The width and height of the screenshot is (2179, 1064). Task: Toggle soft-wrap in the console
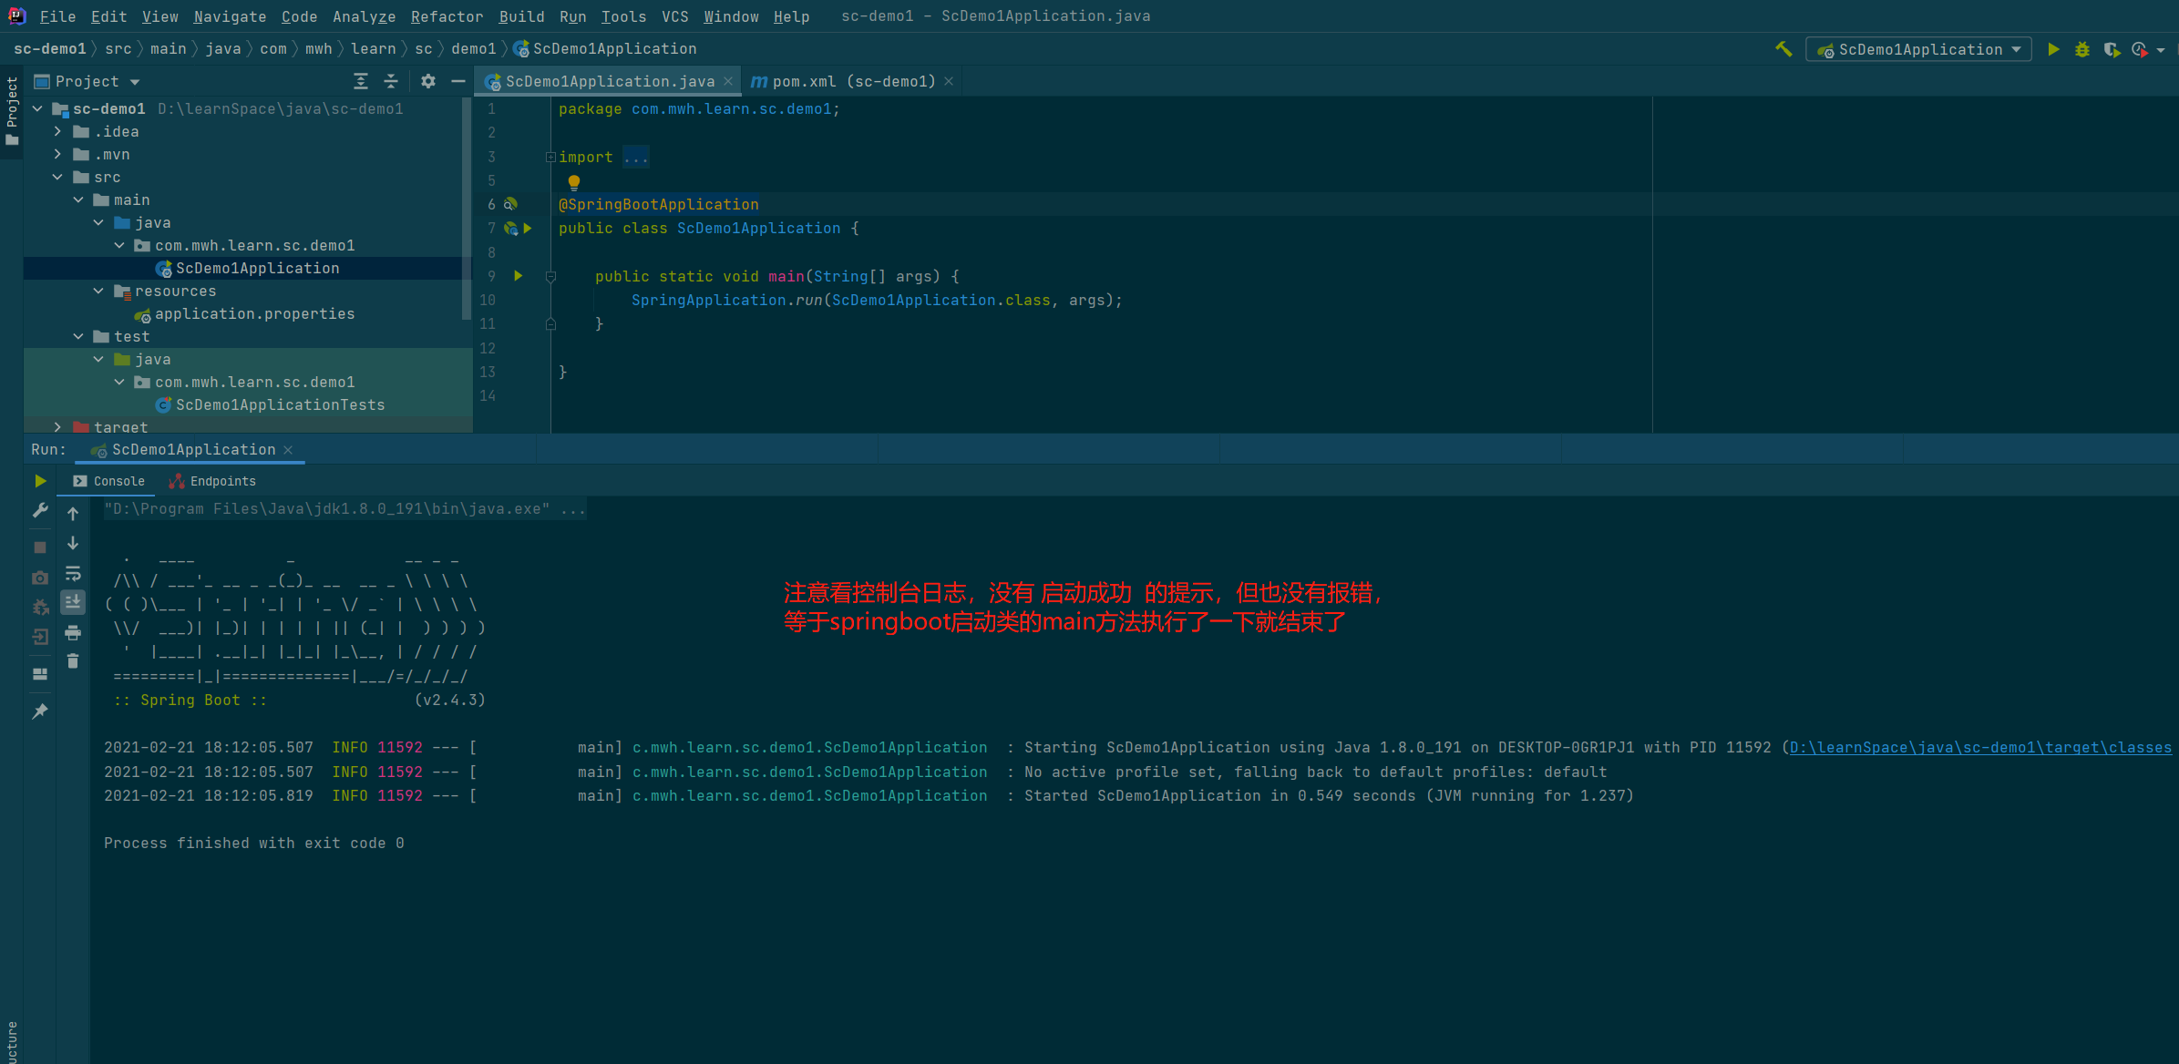pyautogui.click(x=73, y=574)
